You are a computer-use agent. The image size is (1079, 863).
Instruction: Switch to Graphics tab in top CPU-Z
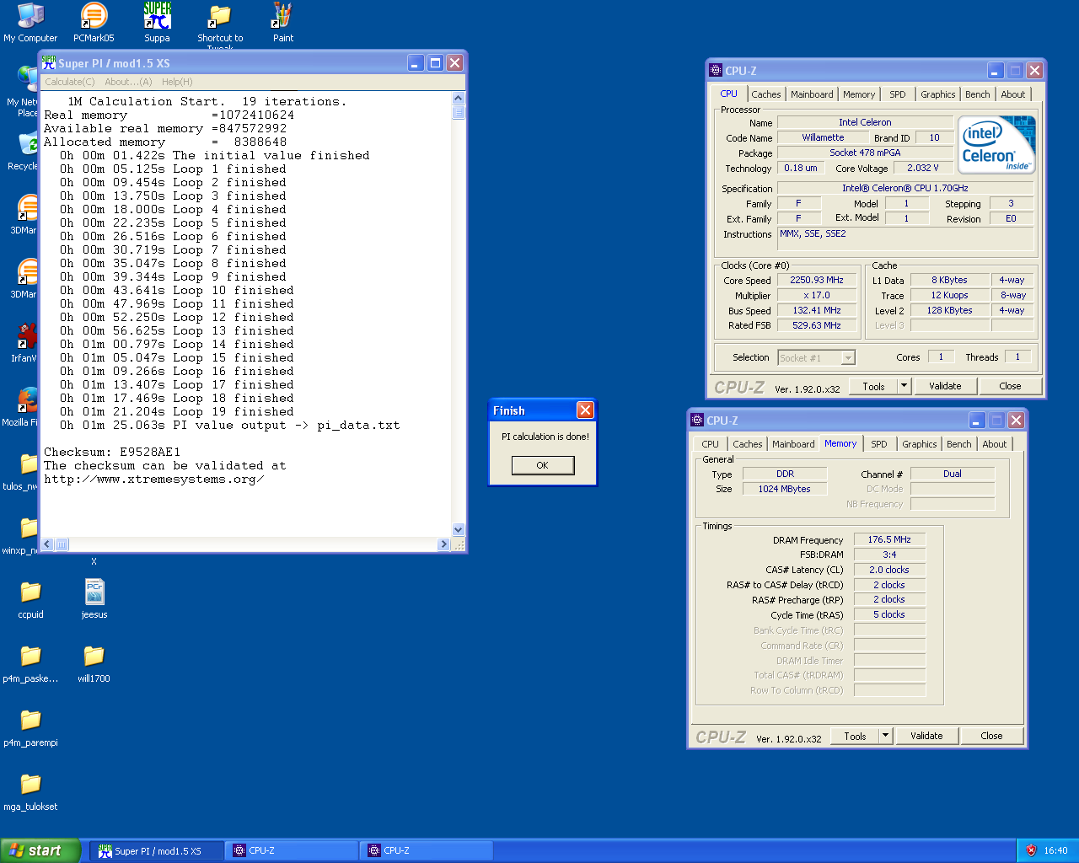tap(938, 94)
